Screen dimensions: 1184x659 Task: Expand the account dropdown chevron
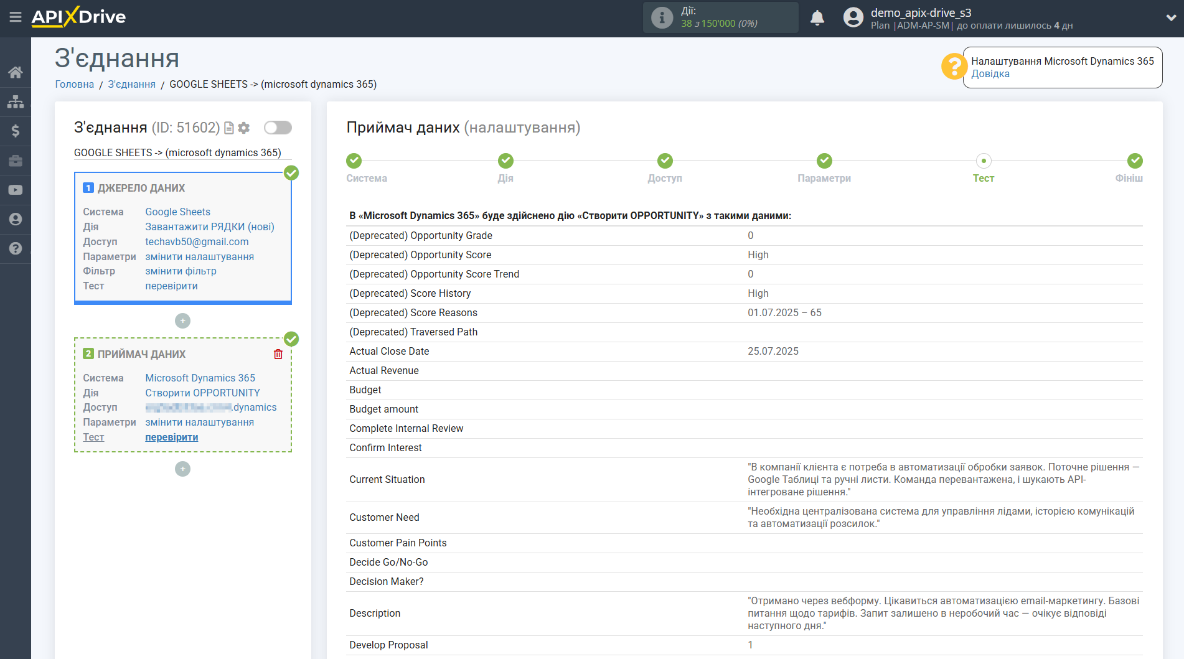1171,18
